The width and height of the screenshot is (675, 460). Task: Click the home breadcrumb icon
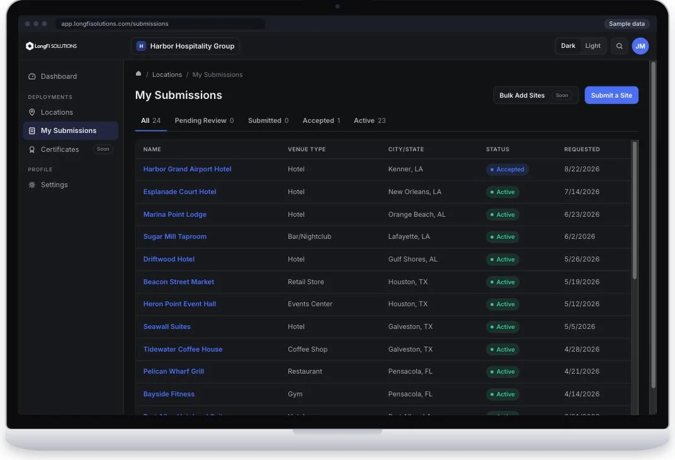[139, 74]
